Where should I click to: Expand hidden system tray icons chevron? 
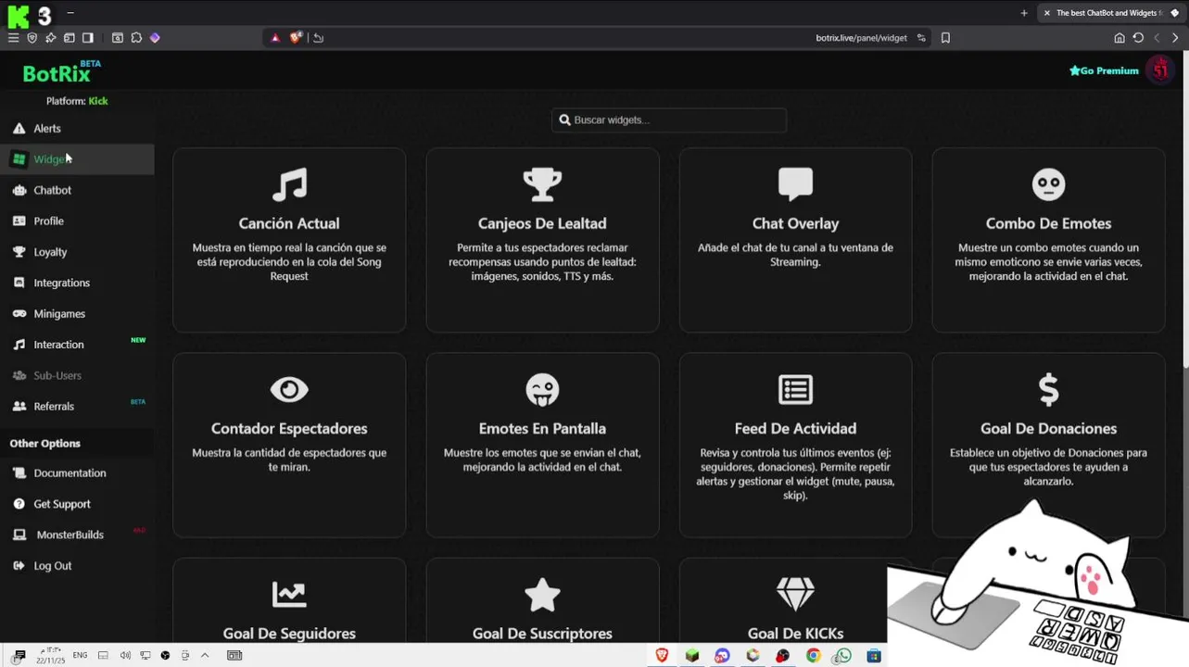[205, 655]
